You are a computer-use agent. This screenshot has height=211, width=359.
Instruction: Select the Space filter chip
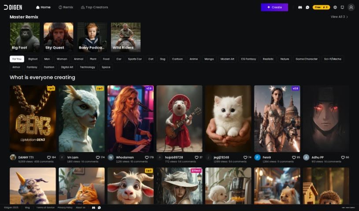point(106,67)
